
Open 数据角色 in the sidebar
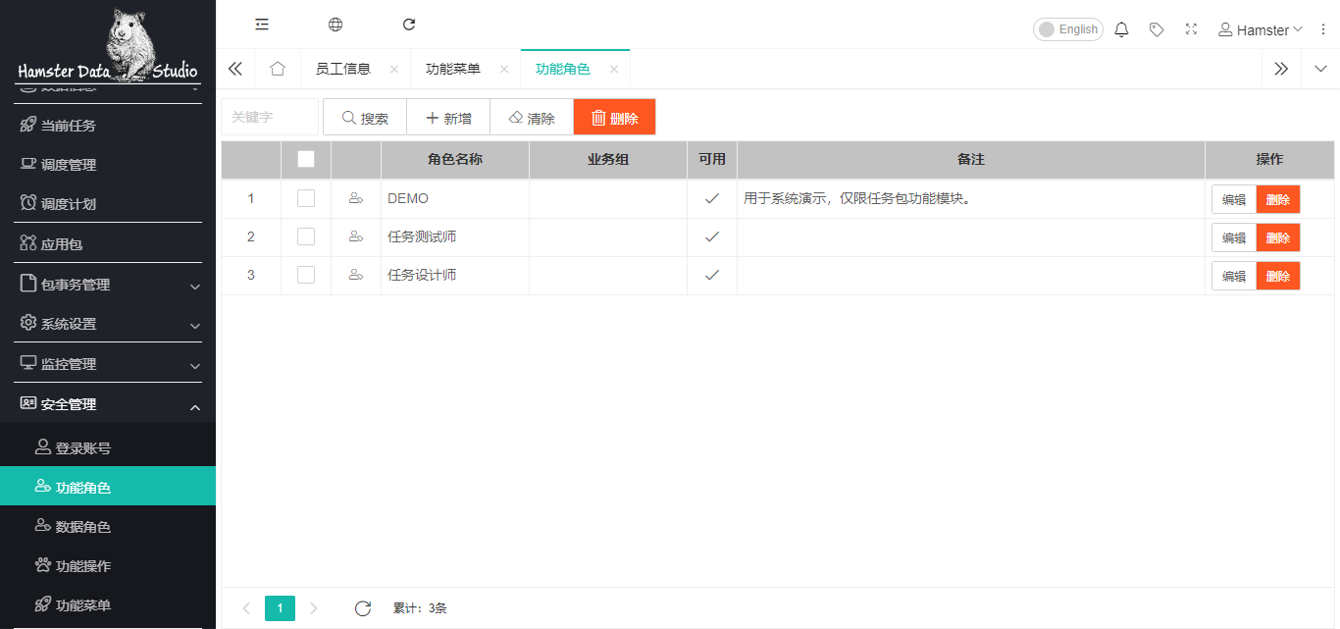point(83,527)
